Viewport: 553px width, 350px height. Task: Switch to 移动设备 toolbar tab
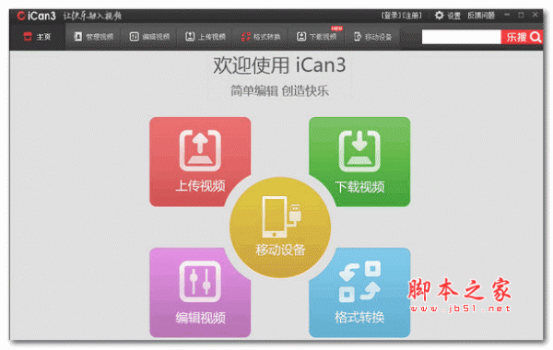pyautogui.click(x=372, y=37)
